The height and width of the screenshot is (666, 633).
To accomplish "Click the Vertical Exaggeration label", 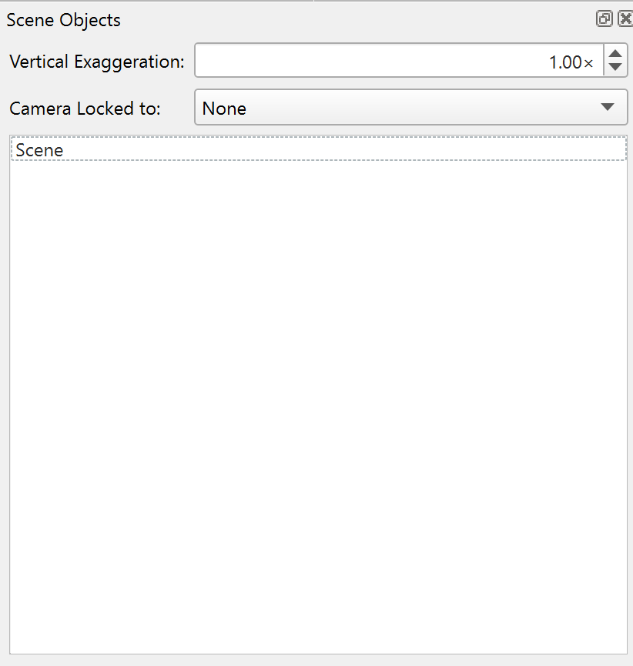I will 97,62.
